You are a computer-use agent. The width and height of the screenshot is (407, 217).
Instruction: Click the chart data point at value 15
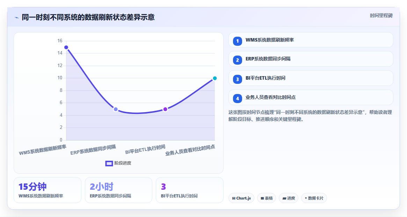66,47
